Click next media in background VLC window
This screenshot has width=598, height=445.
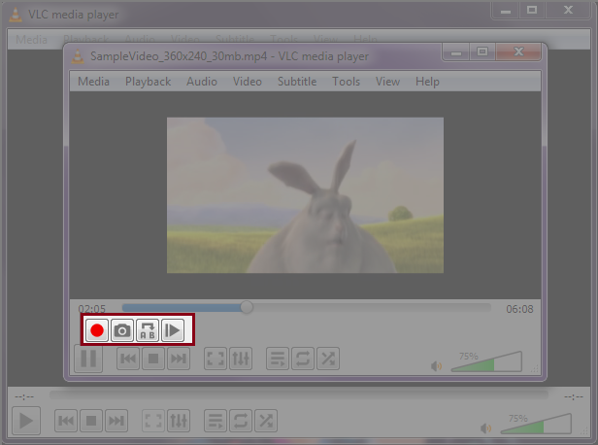tap(116, 421)
